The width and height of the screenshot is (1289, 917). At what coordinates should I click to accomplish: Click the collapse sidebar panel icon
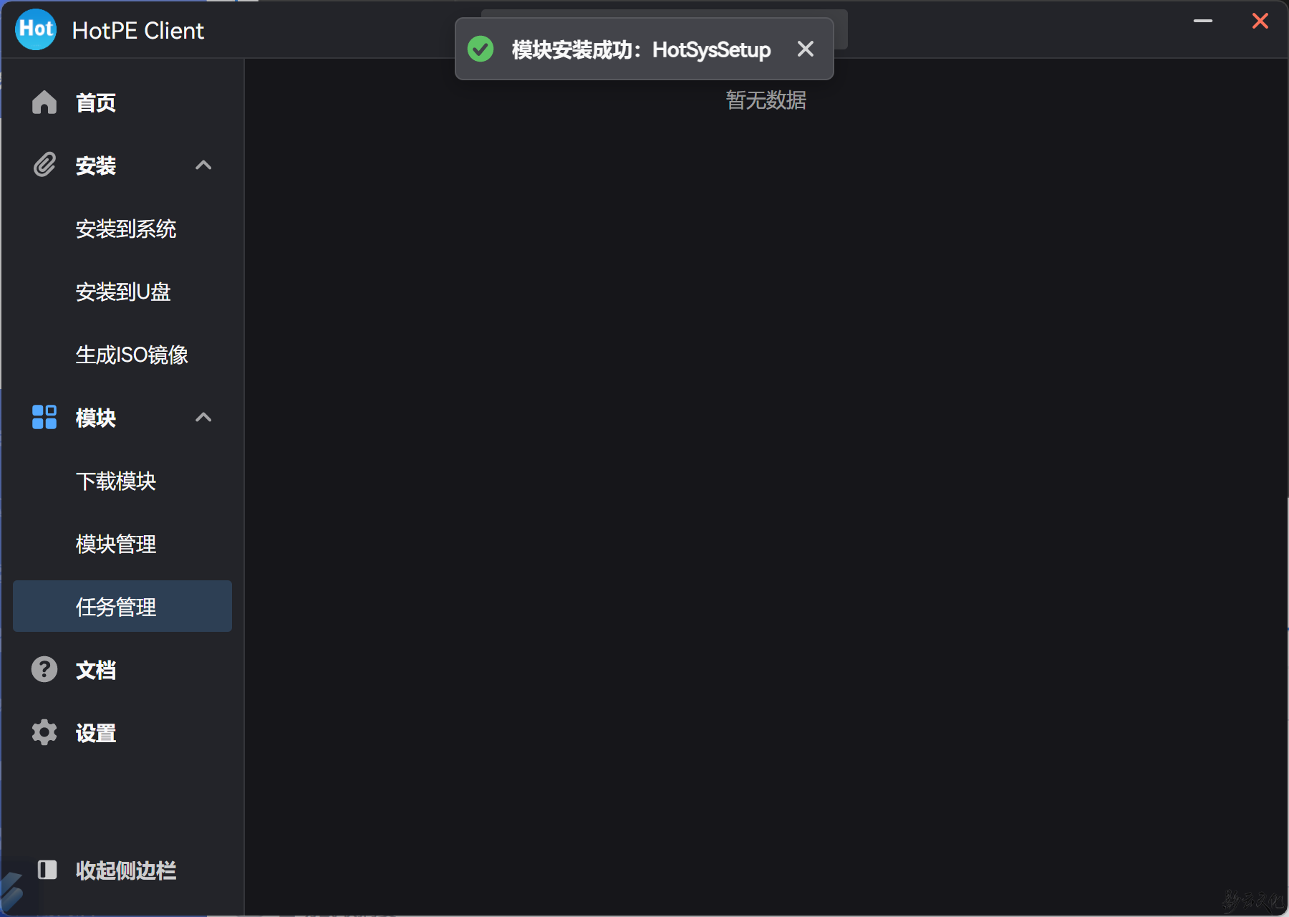[47, 870]
